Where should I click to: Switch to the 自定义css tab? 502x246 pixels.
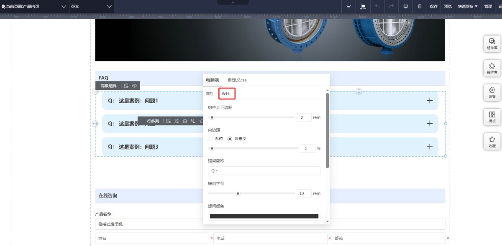coord(237,80)
